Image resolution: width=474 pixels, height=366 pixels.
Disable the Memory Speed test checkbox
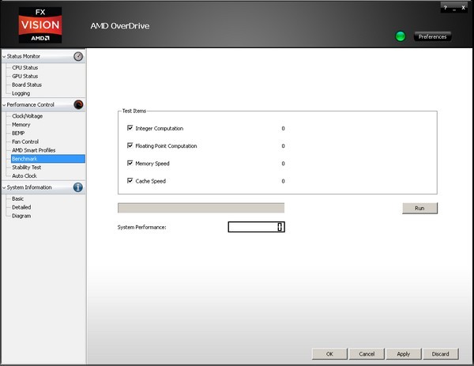130,163
